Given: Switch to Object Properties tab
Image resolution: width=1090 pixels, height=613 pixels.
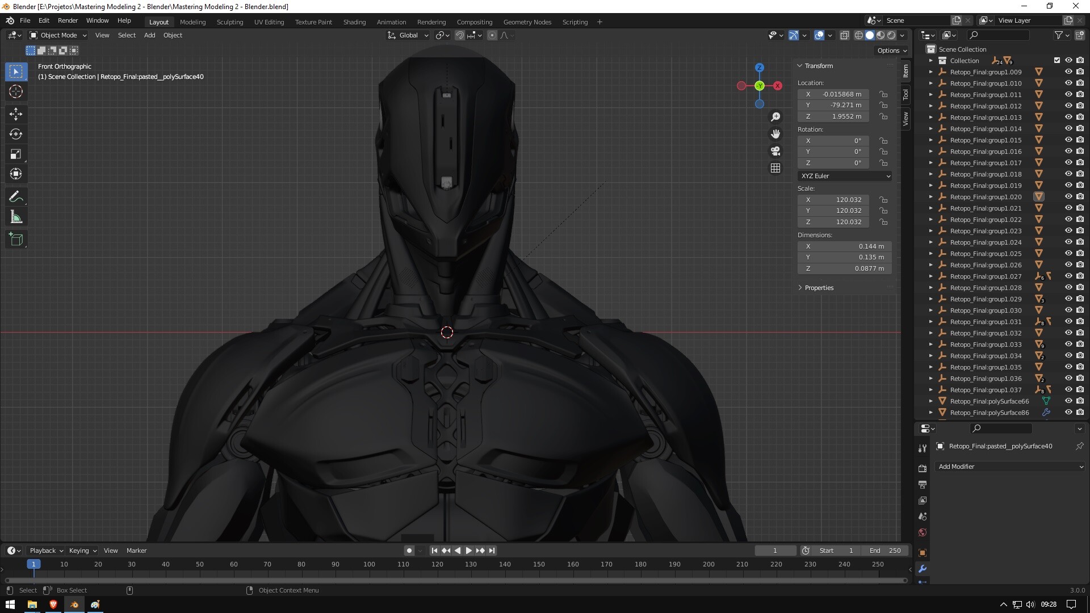Looking at the screenshot, I should pos(923,551).
